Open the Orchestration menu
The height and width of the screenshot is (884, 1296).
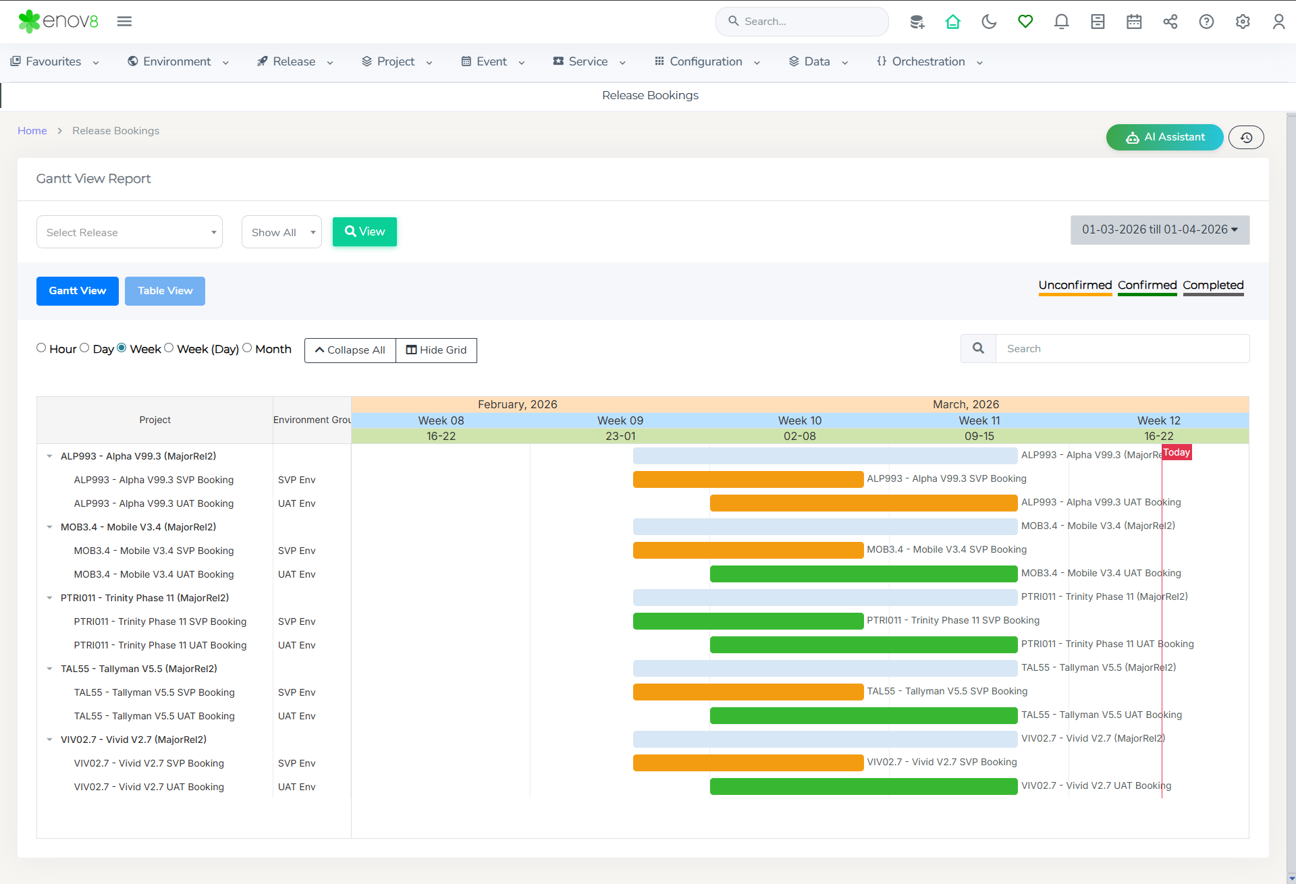coord(929,61)
